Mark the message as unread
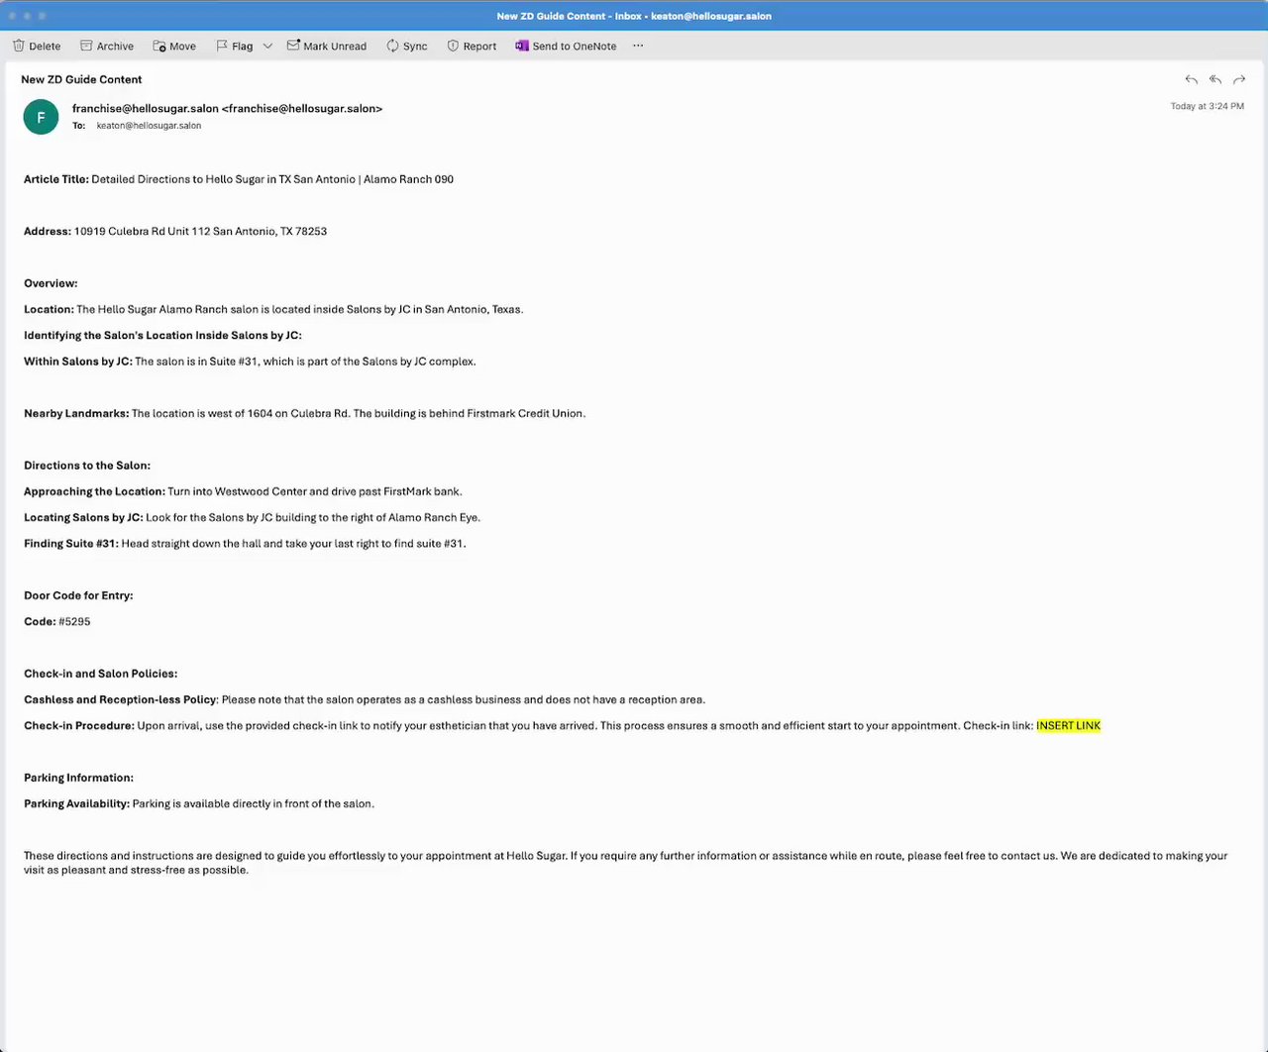1268x1052 pixels. point(327,46)
